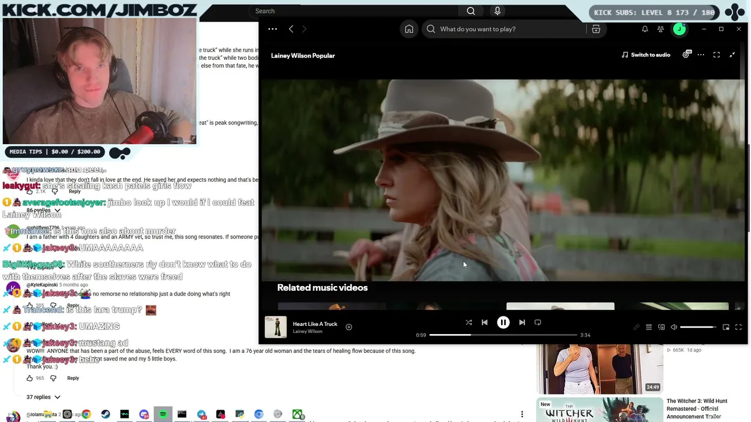Open the Heart Like A Truck song title link

coord(315,324)
